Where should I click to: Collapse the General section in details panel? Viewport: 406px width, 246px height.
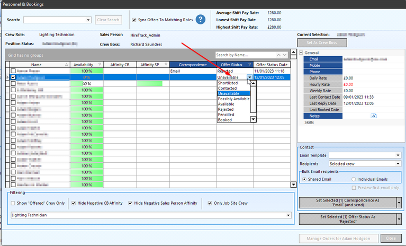(301, 53)
